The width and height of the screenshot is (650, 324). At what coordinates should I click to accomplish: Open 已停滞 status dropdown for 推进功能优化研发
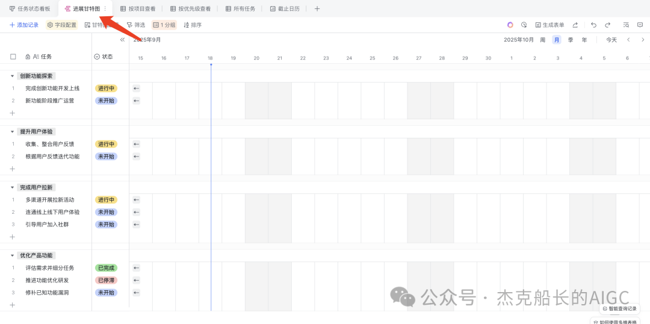(106, 280)
